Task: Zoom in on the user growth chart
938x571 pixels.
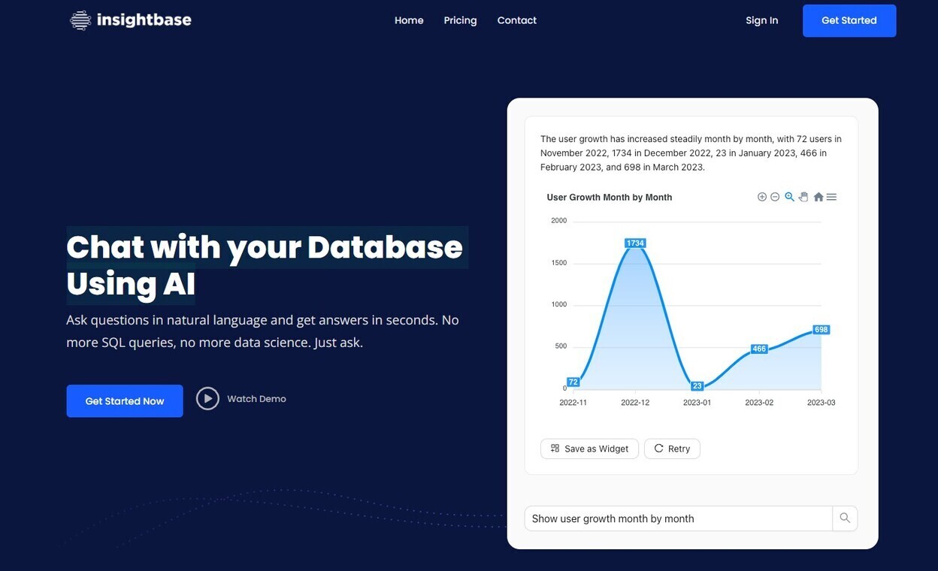Action: click(761, 196)
